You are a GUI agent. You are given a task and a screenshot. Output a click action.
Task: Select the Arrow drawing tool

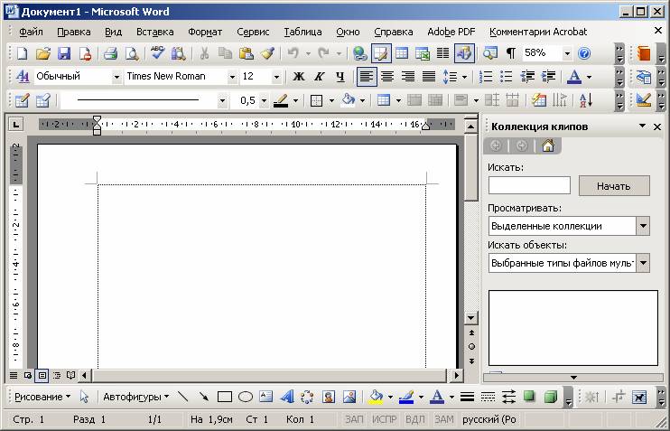coord(204,398)
